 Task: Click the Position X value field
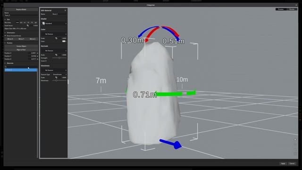(x=32, y=53)
